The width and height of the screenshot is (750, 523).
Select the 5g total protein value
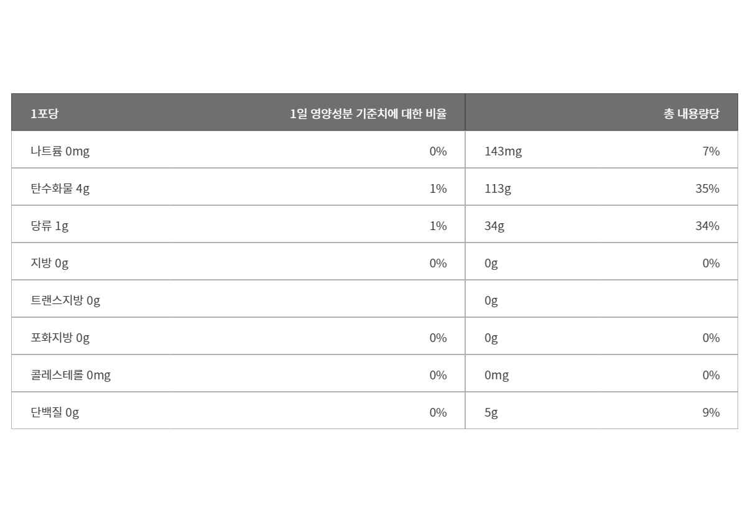(x=491, y=412)
